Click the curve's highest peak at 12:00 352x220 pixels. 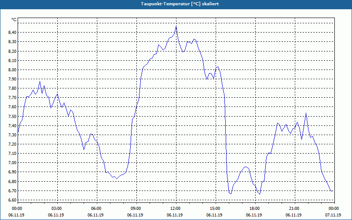176,26
